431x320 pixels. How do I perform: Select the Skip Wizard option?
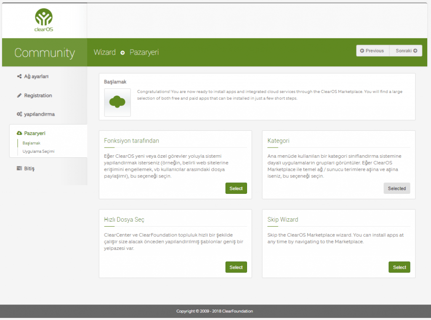coord(399,267)
